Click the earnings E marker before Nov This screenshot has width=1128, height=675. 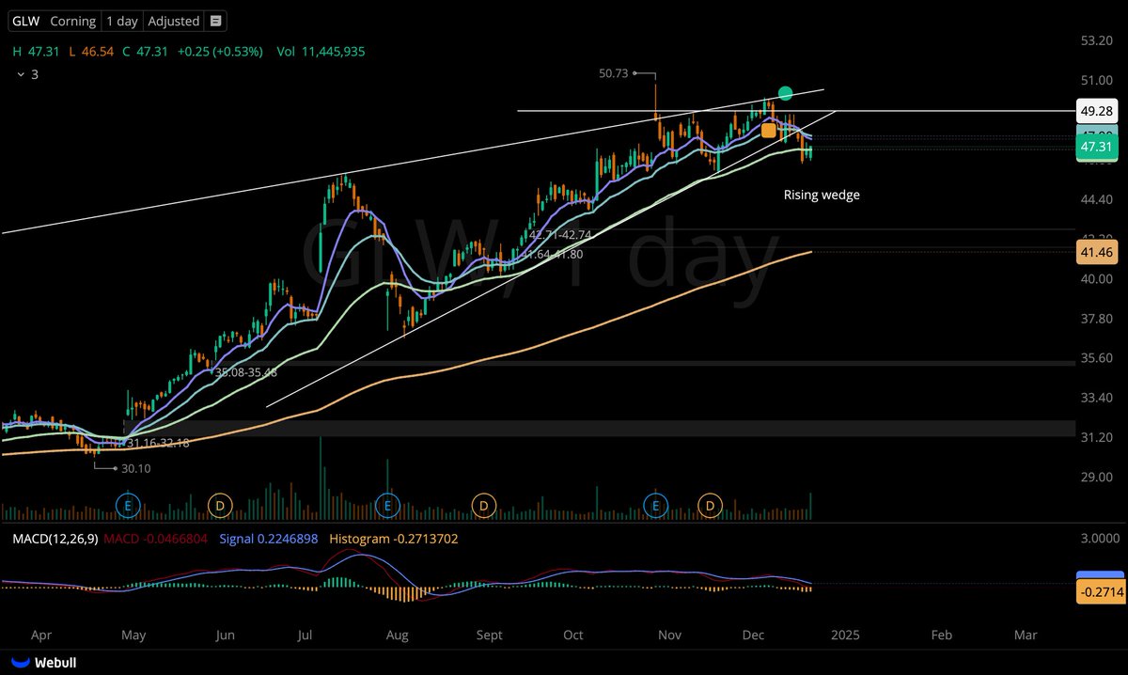pyautogui.click(x=655, y=506)
